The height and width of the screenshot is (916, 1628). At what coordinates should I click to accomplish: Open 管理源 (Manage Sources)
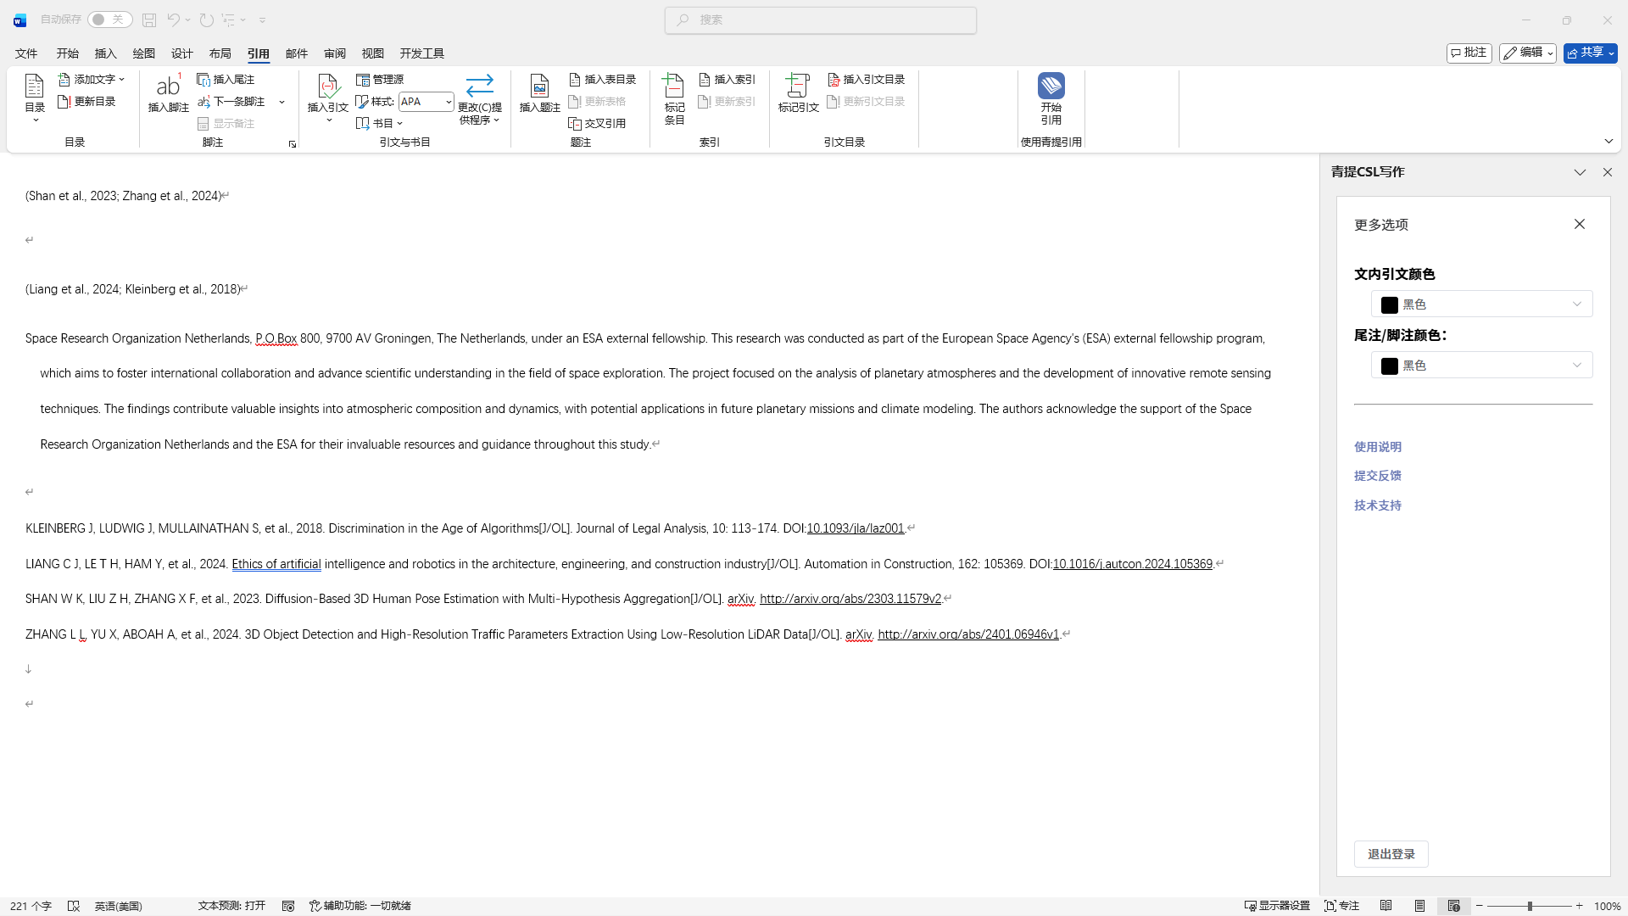pyautogui.click(x=380, y=79)
